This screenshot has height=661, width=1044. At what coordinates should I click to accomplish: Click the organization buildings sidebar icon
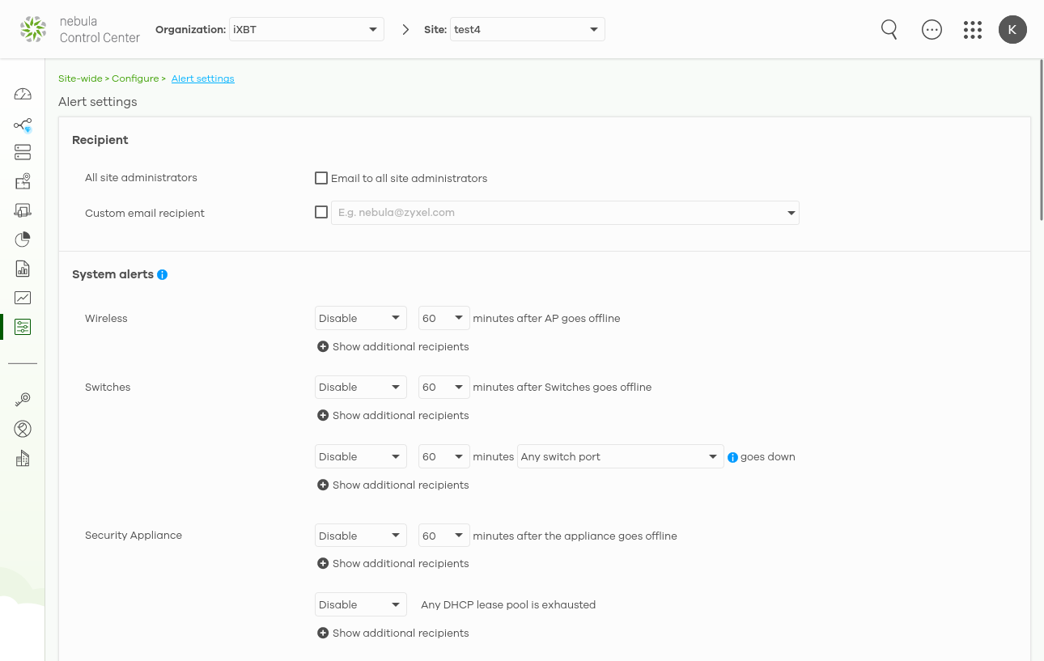23,459
